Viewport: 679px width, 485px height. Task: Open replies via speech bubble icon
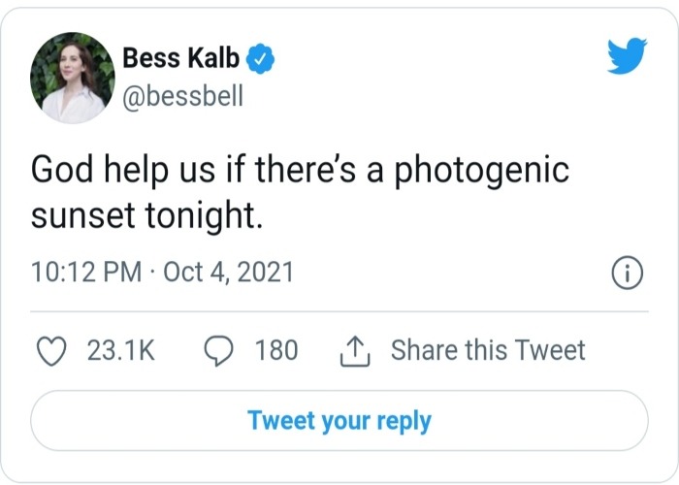219,350
